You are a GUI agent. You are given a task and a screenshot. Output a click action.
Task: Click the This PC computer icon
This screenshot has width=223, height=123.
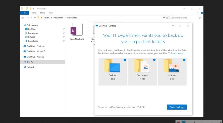[25, 62]
